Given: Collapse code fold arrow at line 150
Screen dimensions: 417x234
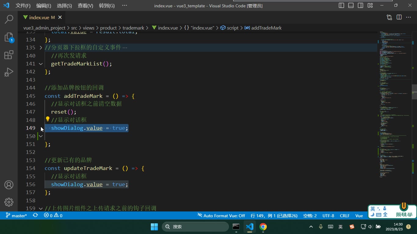Looking at the screenshot, I should tap(41, 136).
